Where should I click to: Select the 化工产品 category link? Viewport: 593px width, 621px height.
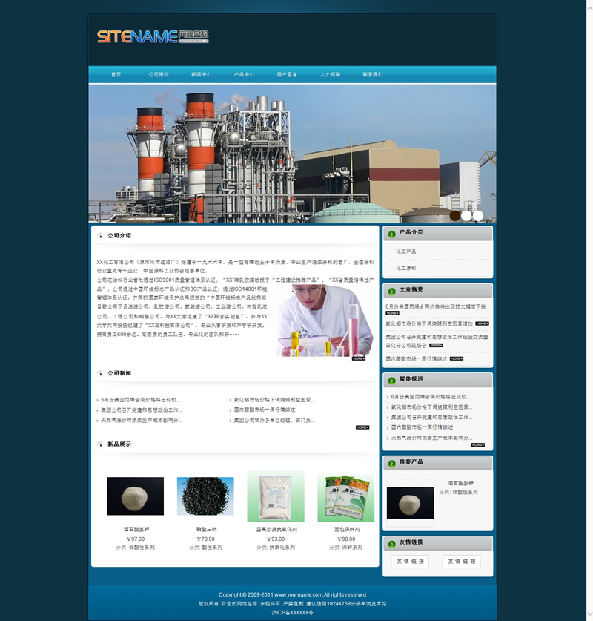(x=406, y=252)
